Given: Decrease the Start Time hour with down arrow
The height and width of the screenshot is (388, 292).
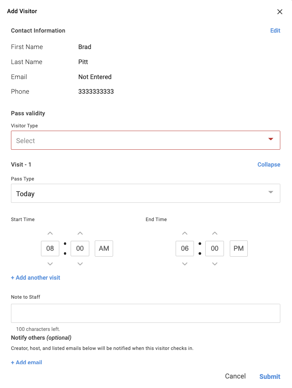Looking at the screenshot, I should pyautogui.click(x=50, y=264).
